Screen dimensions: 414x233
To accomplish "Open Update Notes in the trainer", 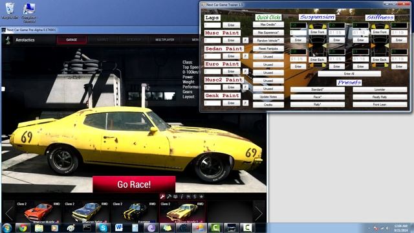I will click(x=268, y=97).
